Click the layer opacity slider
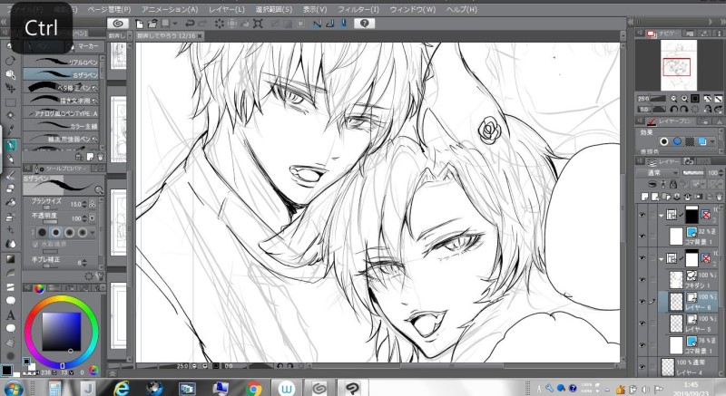The height and width of the screenshot is (396, 726). (692, 173)
